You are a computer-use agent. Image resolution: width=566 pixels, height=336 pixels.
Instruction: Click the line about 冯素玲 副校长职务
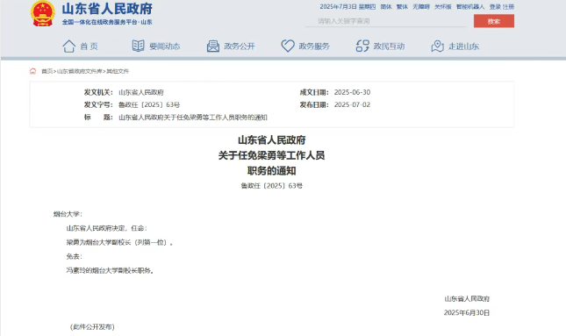pos(111,270)
